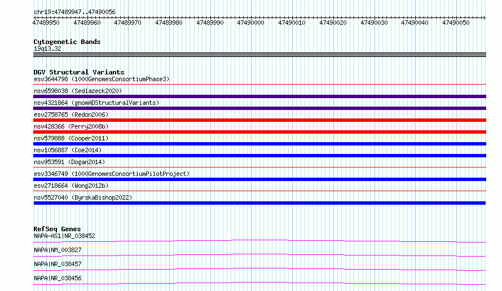Open the RefSeq Genes track title
The width and height of the screenshot is (502, 291).
point(57,229)
